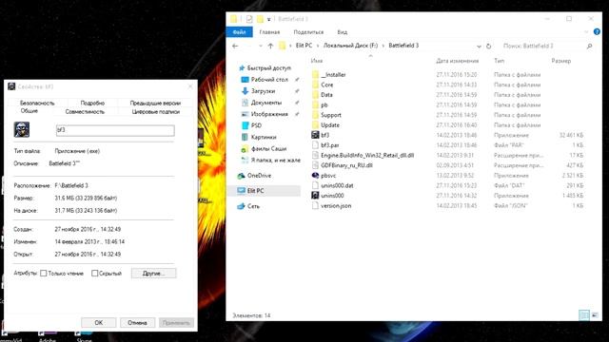Image resolution: width=609 pixels, height=342 pixels.
Task: Toggle Только чтение attribute checkbox
Action: (44, 274)
